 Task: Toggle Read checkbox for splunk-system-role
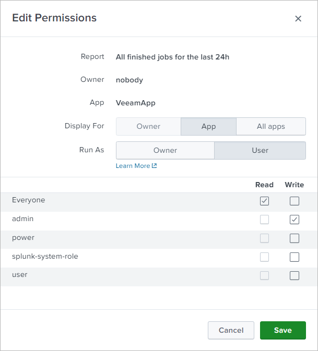coord(265,257)
